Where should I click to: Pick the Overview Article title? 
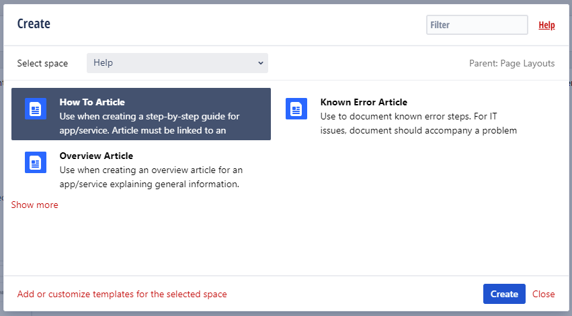[x=96, y=156]
